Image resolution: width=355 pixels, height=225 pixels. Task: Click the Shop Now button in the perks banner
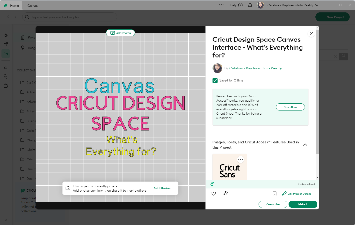point(290,107)
